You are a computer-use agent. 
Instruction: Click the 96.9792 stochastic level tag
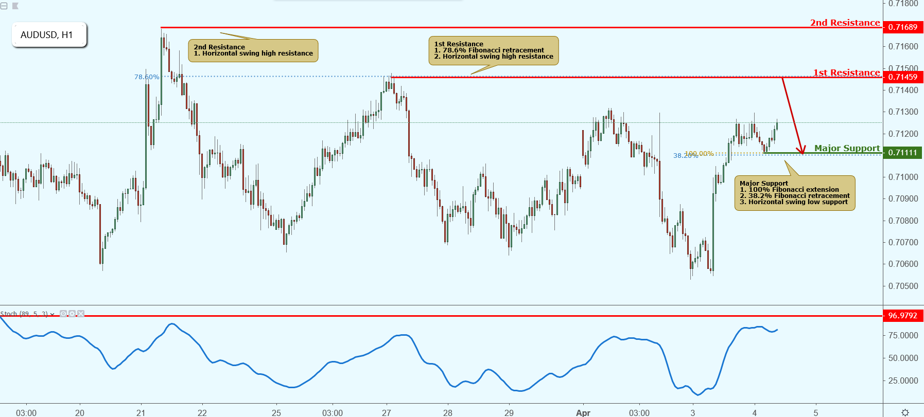pyautogui.click(x=903, y=316)
